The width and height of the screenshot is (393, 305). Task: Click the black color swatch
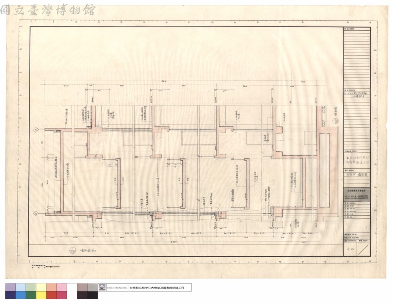pos(92,295)
